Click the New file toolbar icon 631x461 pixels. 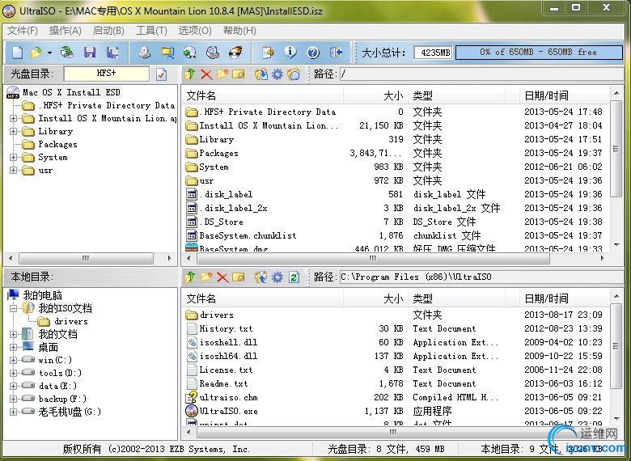click(18, 53)
